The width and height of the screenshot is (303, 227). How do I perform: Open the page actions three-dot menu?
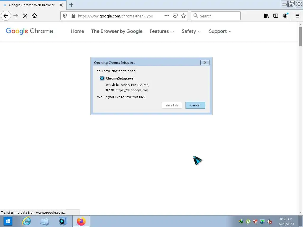[x=167, y=16]
